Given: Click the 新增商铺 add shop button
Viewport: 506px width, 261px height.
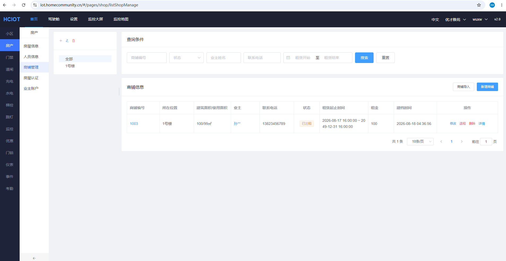Looking at the screenshot, I should [487, 87].
